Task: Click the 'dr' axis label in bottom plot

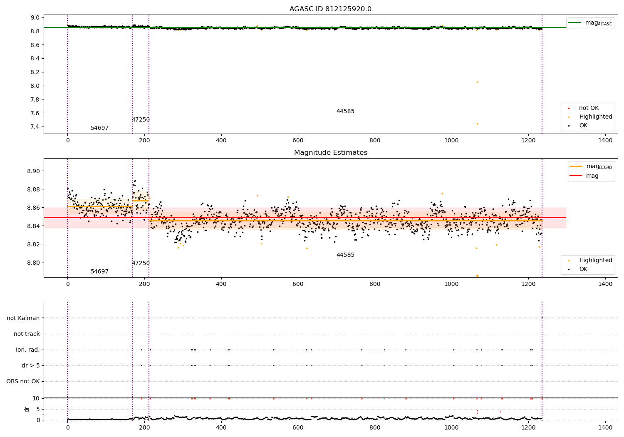Action: click(27, 409)
